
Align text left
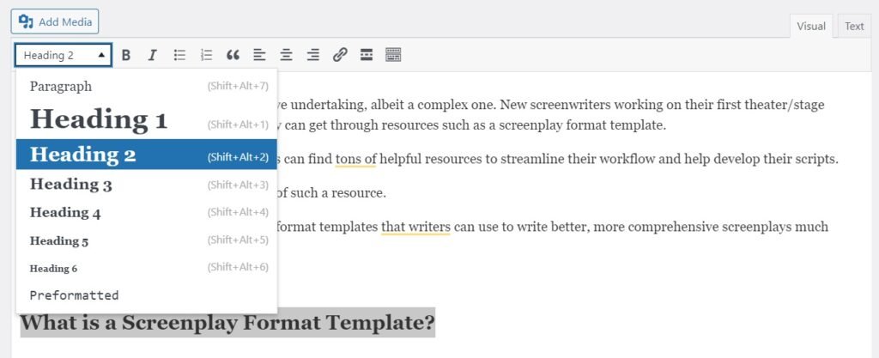[259, 55]
